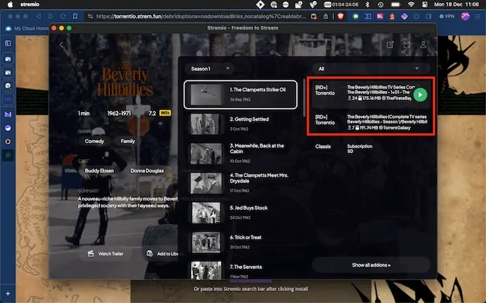Open the green circle icon in browser sidebar
Image resolution: width=486 pixels, height=303 pixels.
click(8, 155)
